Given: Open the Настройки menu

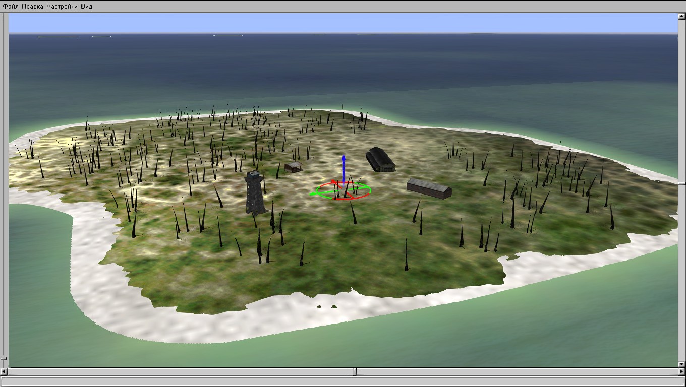Looking at the screenshot, I should click(x=62, y=7).
